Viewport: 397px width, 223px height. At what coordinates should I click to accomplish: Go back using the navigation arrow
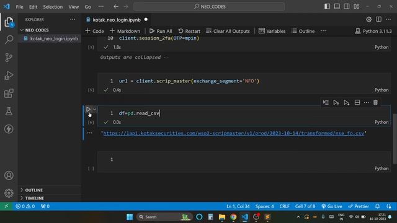[116, 7]
